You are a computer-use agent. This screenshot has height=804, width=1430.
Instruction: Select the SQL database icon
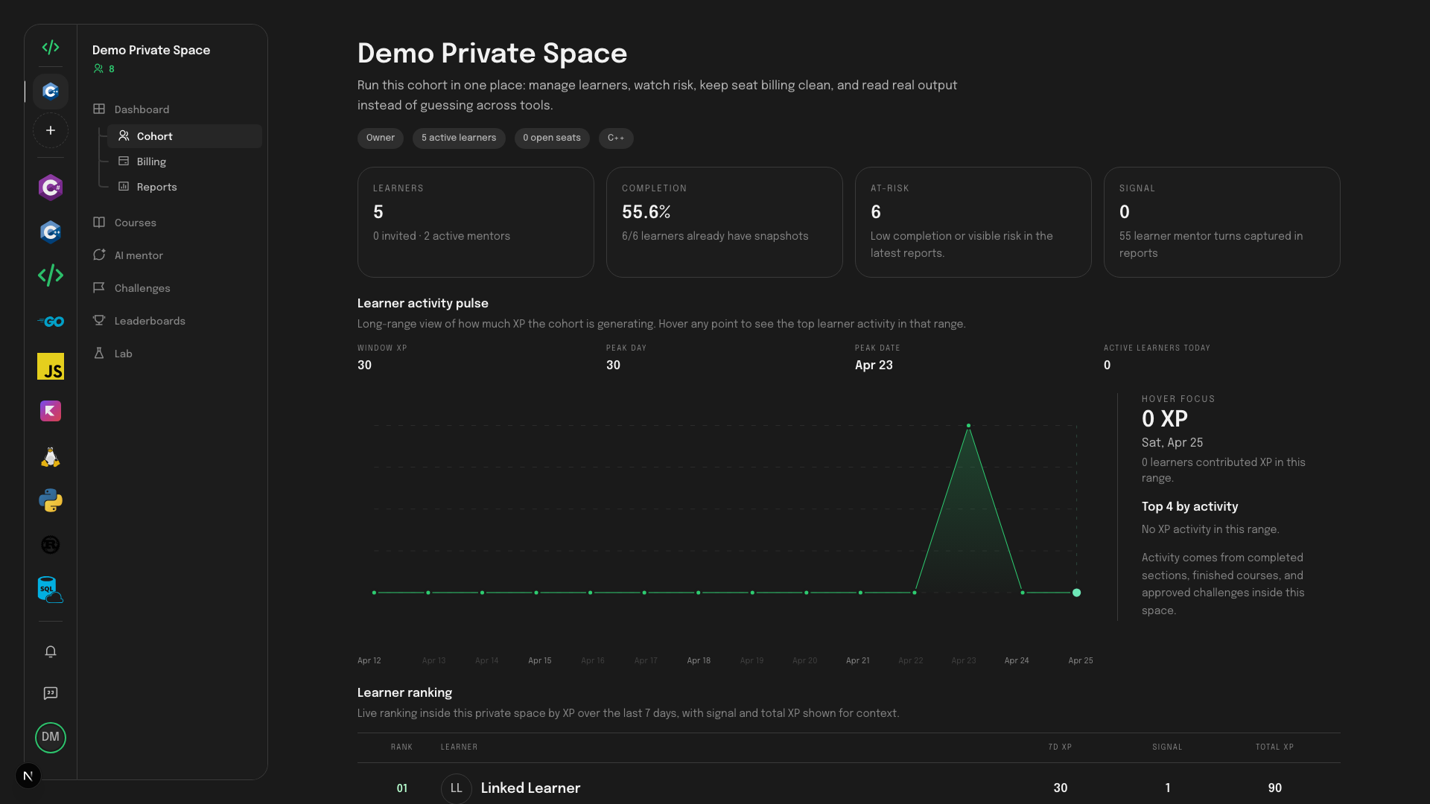(51, 589)
